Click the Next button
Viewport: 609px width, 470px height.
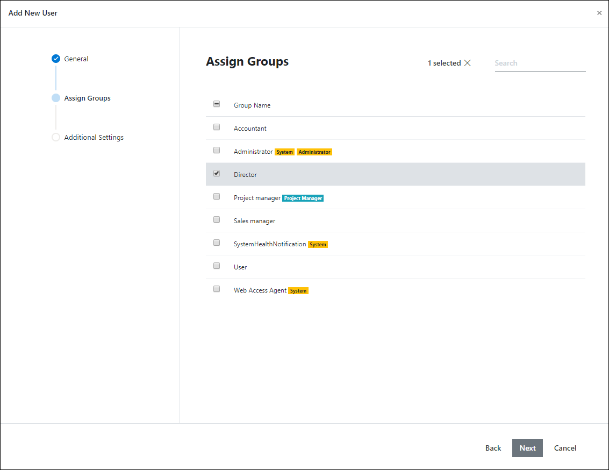(x=527, y=448)
